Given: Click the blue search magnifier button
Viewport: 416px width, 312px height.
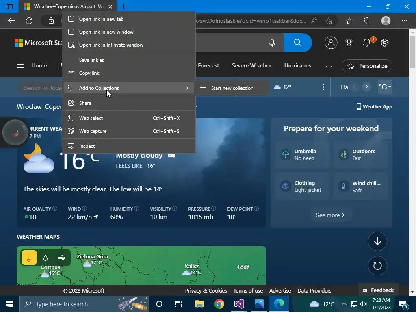Looking at the screenshot, I should (x=297, y=43).
